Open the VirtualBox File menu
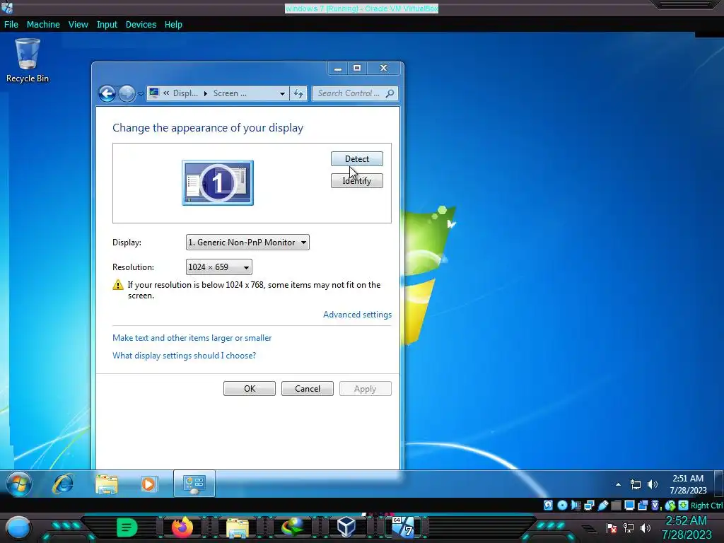This screenshot has height=543, width=724. pyautogui.click(x=11, y=25)
